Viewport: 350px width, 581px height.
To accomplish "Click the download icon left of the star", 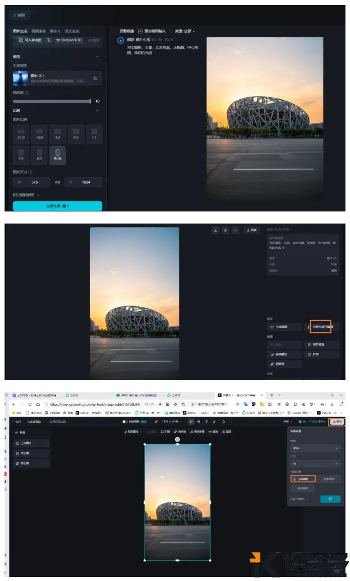I will tap(216, 230).
